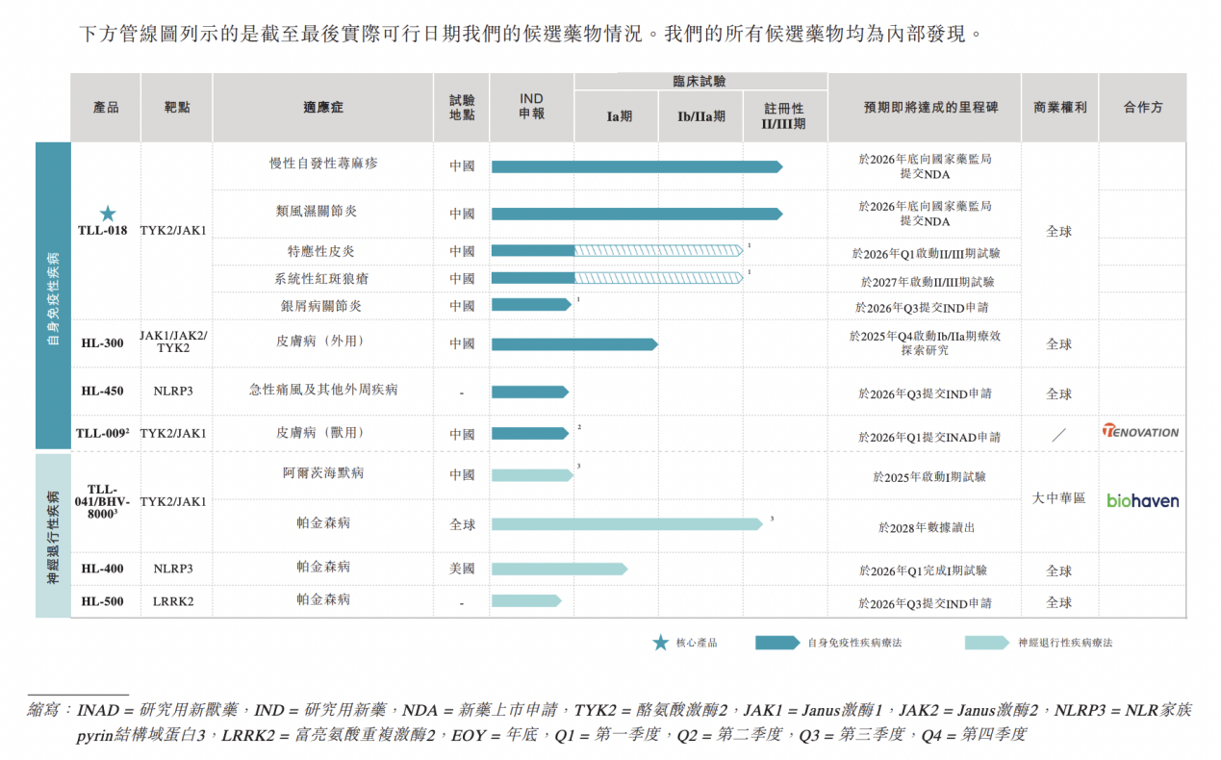Click the light teal legend arrow for 神經退行性疾病療法
1221x760 pixels.
click(987, 643)
